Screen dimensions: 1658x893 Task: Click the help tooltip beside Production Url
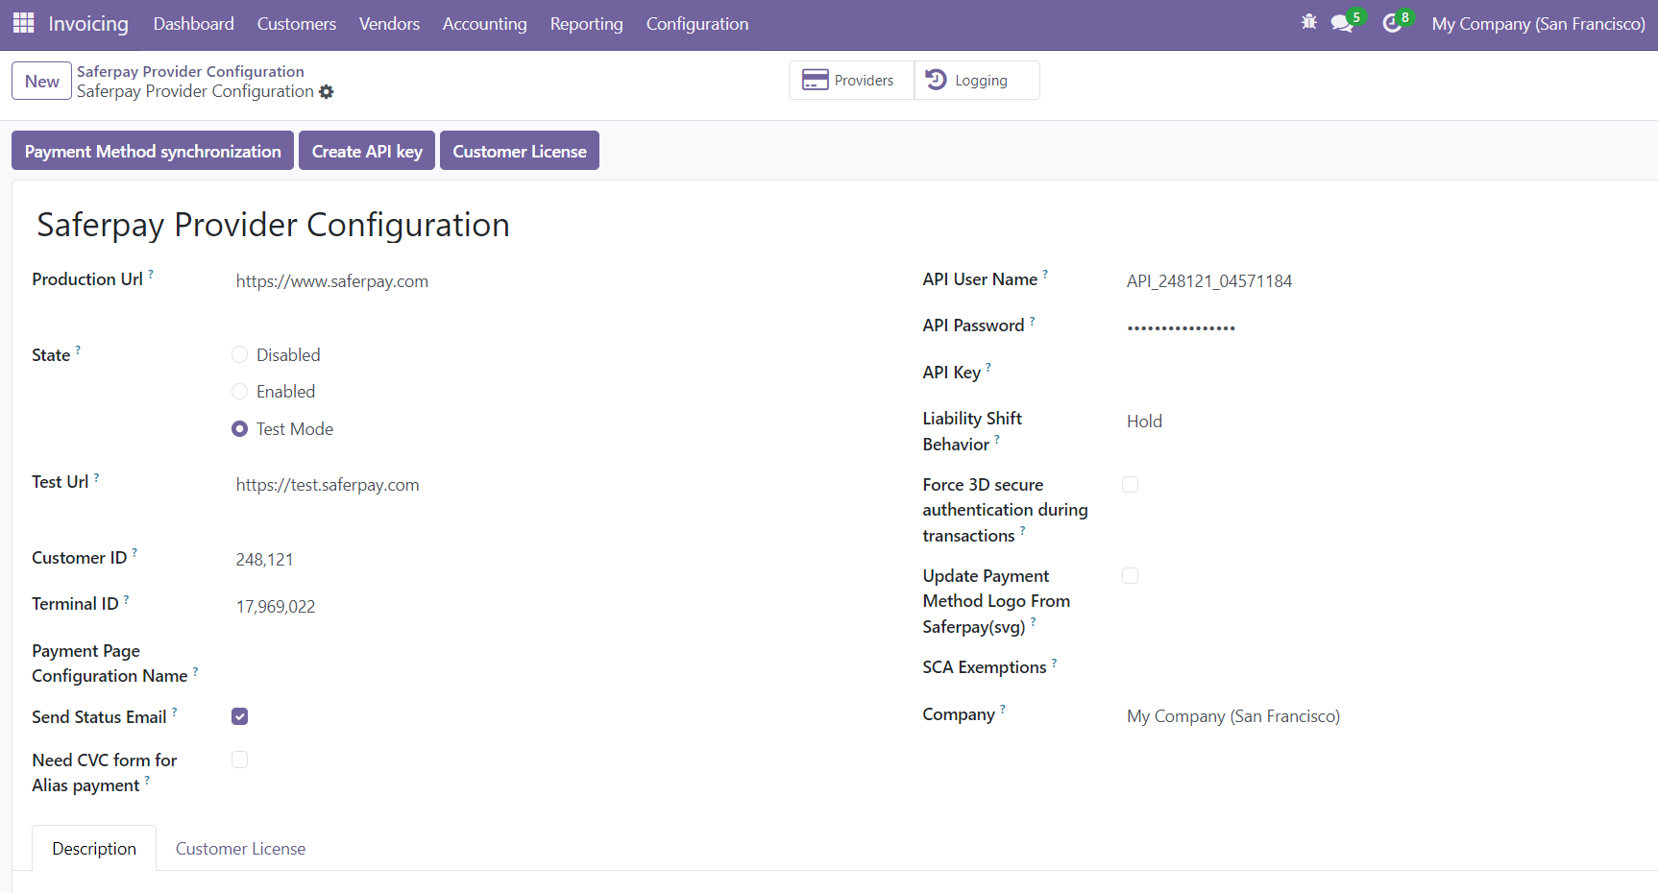point(151,274)
